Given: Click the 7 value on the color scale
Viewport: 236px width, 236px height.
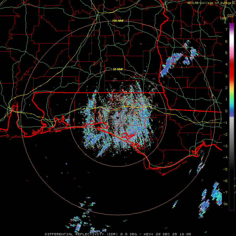Looking at the screenshot, I should pos(226,29).
